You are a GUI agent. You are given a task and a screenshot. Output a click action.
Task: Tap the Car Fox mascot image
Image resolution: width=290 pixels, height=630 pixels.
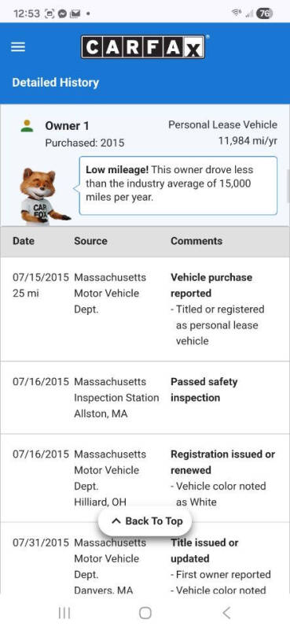pos(44,195)
